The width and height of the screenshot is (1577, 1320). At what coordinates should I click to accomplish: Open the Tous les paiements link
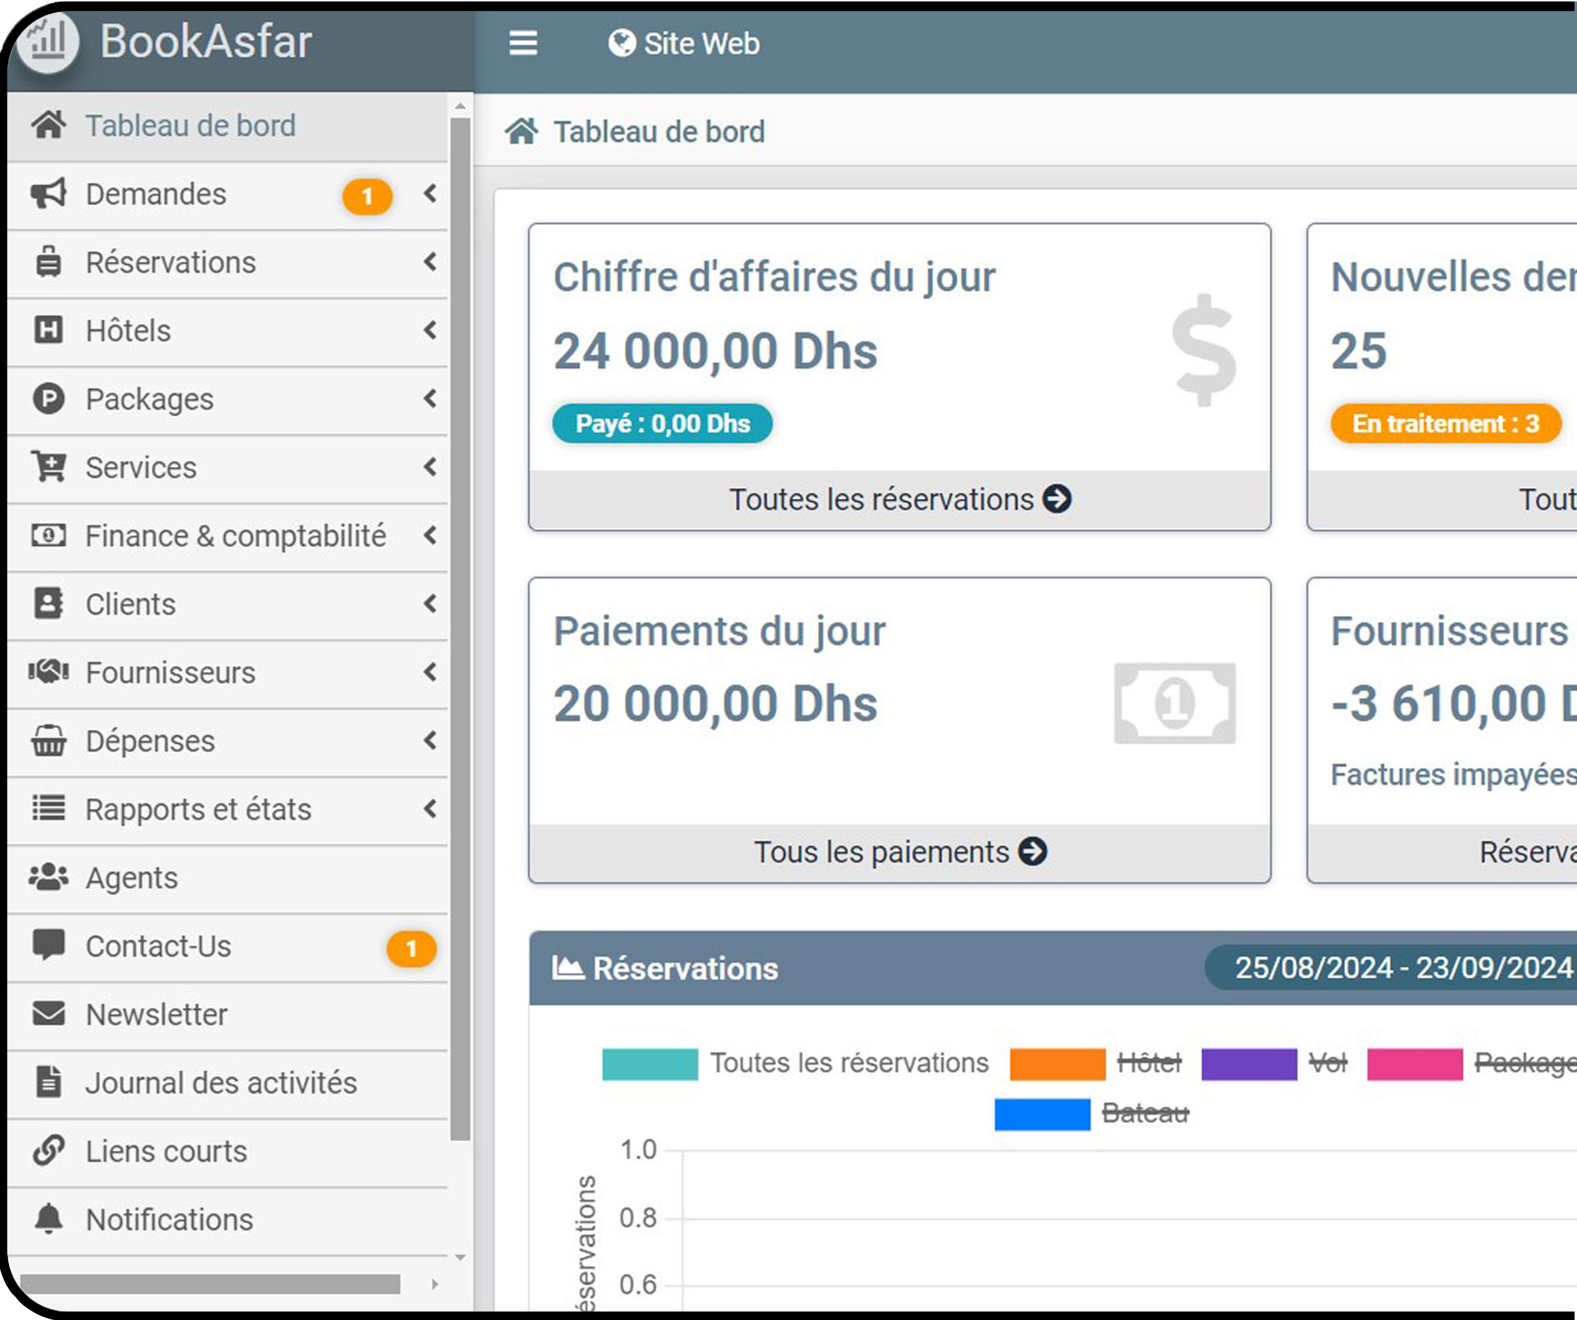899,852
